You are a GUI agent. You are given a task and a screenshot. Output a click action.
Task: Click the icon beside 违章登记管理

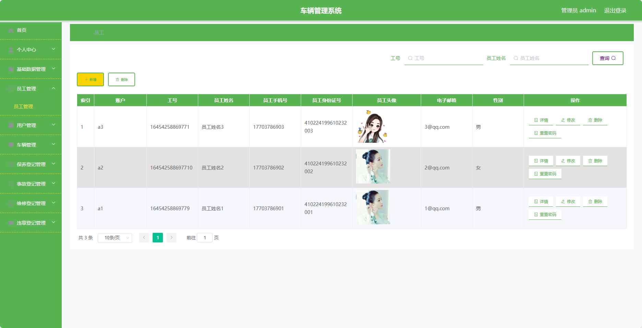(11, 223)
